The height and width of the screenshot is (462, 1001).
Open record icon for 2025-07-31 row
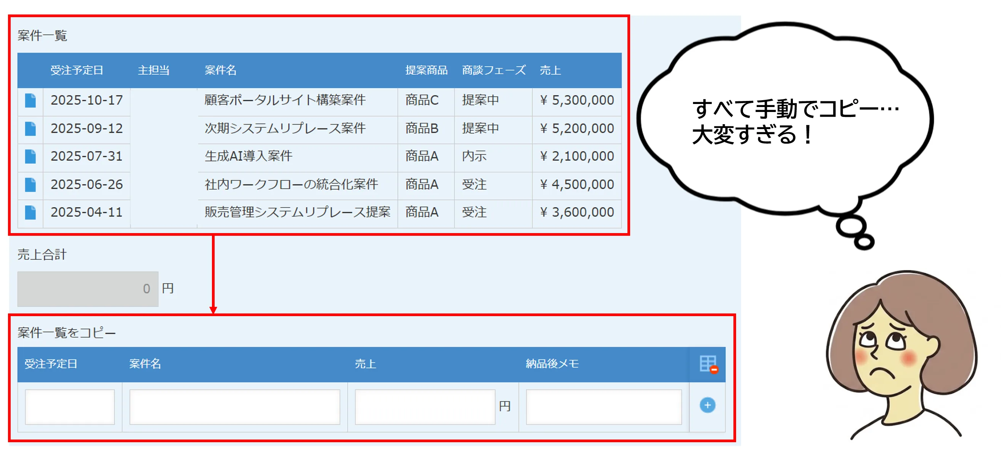click(x=30, y=157)
